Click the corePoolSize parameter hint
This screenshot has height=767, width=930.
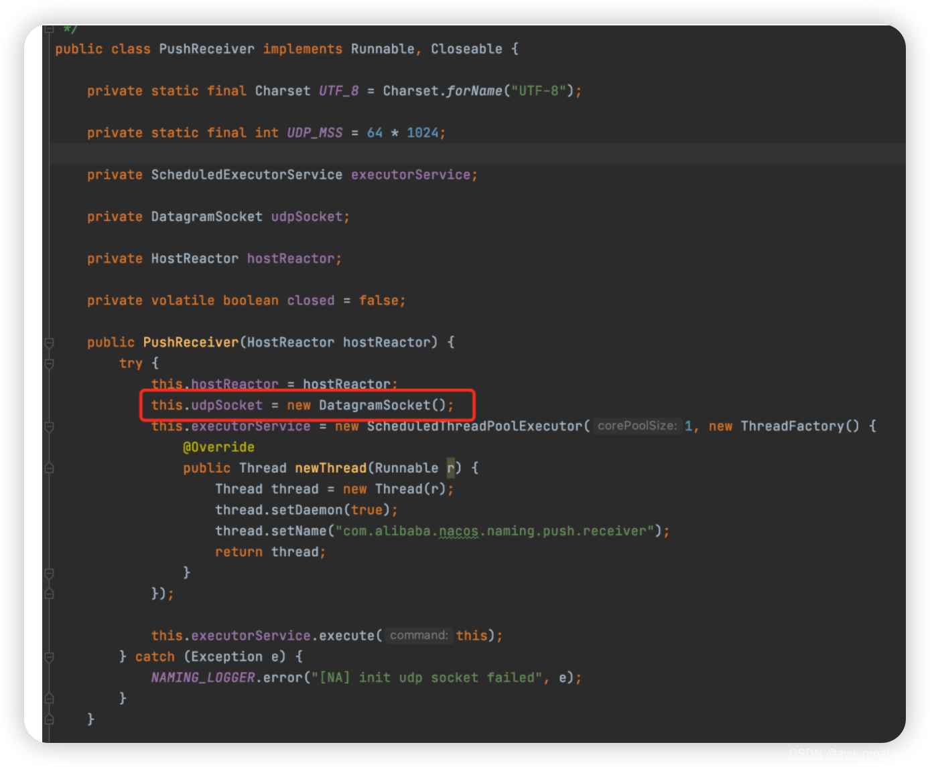pyautogui.click(x=637, y=426)
